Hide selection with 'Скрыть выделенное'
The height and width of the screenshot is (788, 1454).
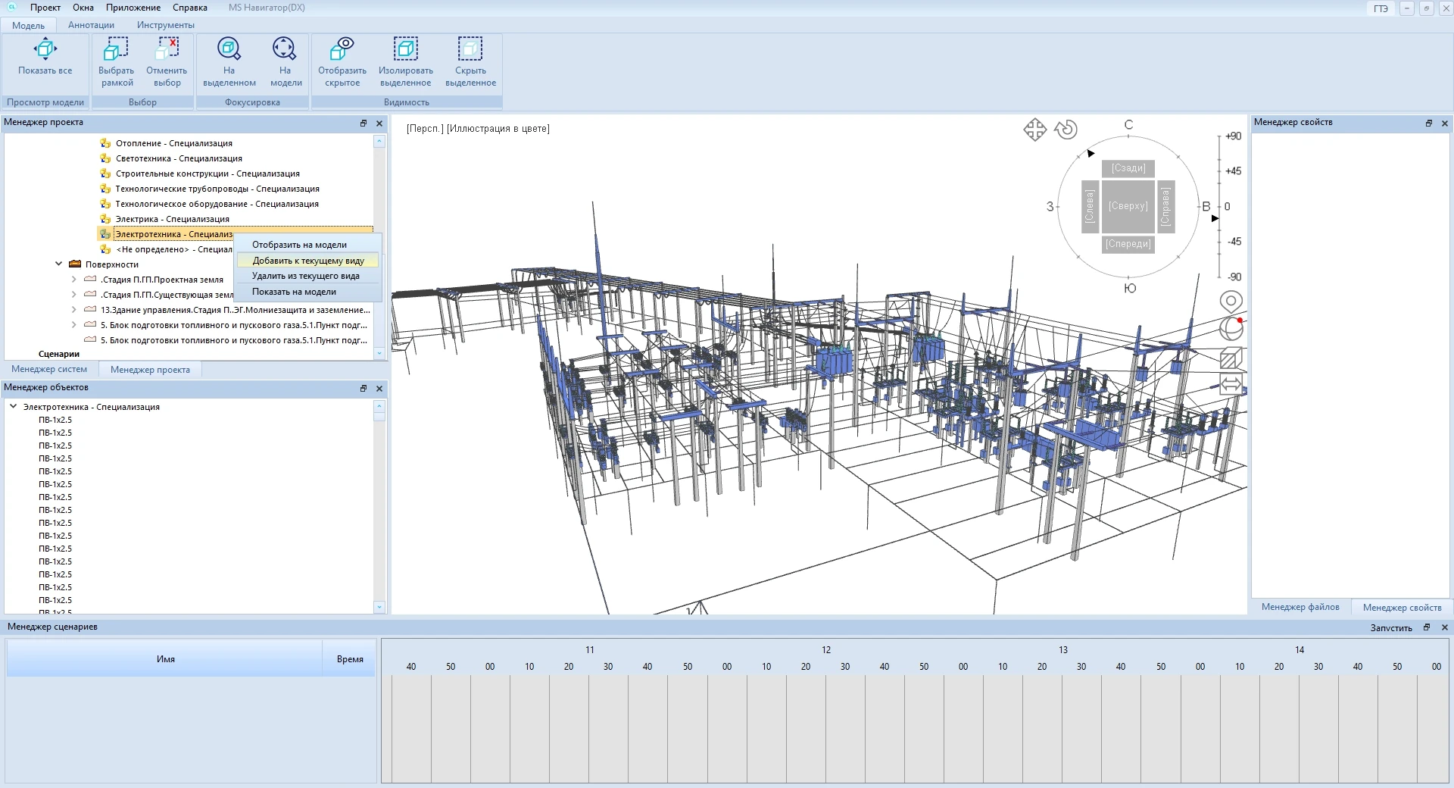pyautogui.click(x=470, y=50)
